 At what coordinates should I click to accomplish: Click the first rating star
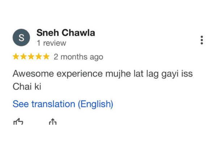pos(16,57)
